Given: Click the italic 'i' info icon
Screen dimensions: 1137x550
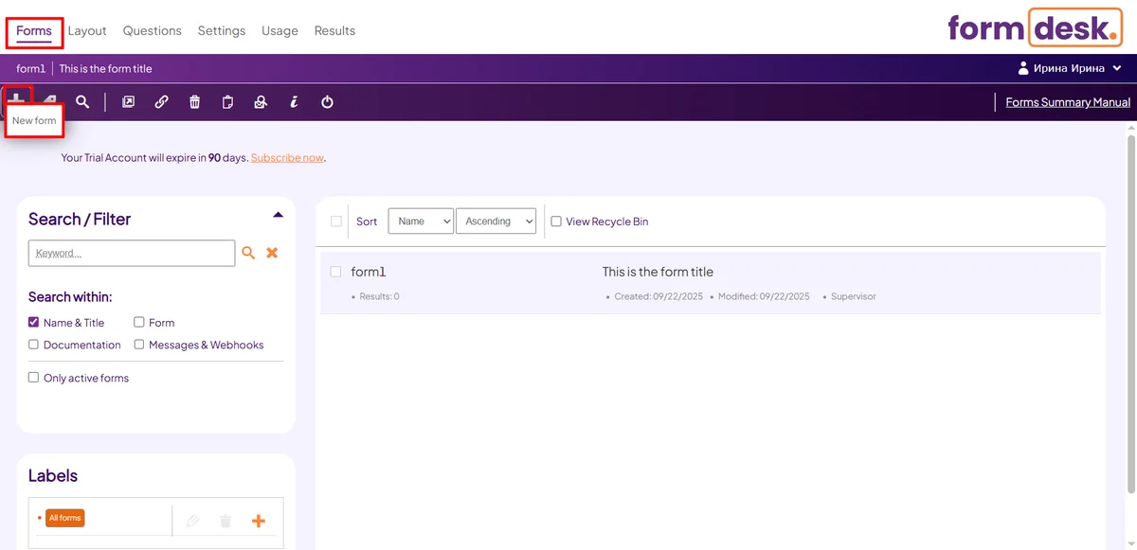Looking at the screenshot, I should pos(294,102).
